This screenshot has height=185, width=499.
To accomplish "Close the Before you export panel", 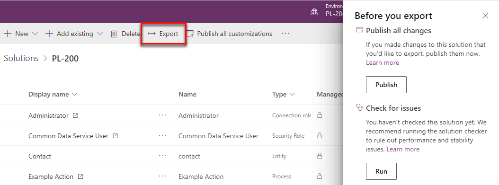I will click(x=485, y=16).
